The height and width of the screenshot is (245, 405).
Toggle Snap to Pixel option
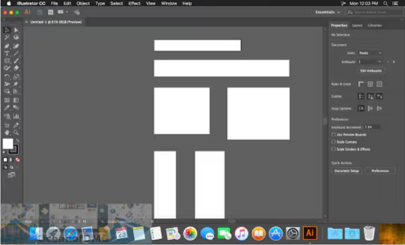click(x=370, y=109)
